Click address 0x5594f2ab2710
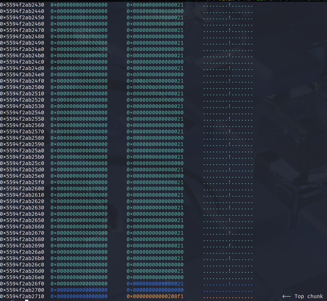 point(22,296)
